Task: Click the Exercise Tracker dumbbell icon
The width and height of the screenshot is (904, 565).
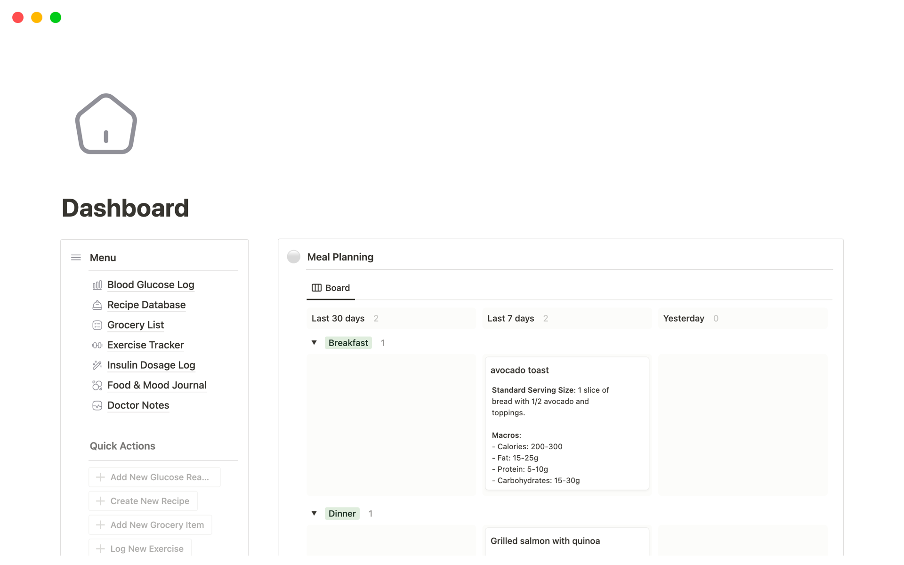Action: [97, 345]
